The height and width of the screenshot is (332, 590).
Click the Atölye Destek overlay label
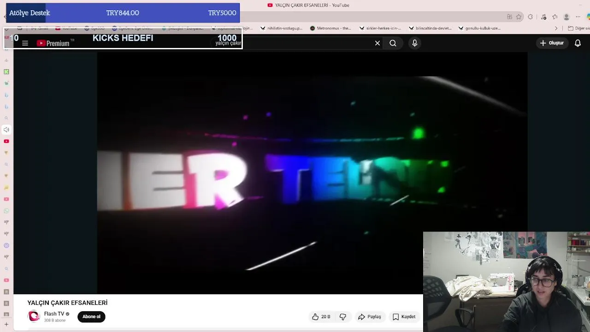tap(29, 13)
